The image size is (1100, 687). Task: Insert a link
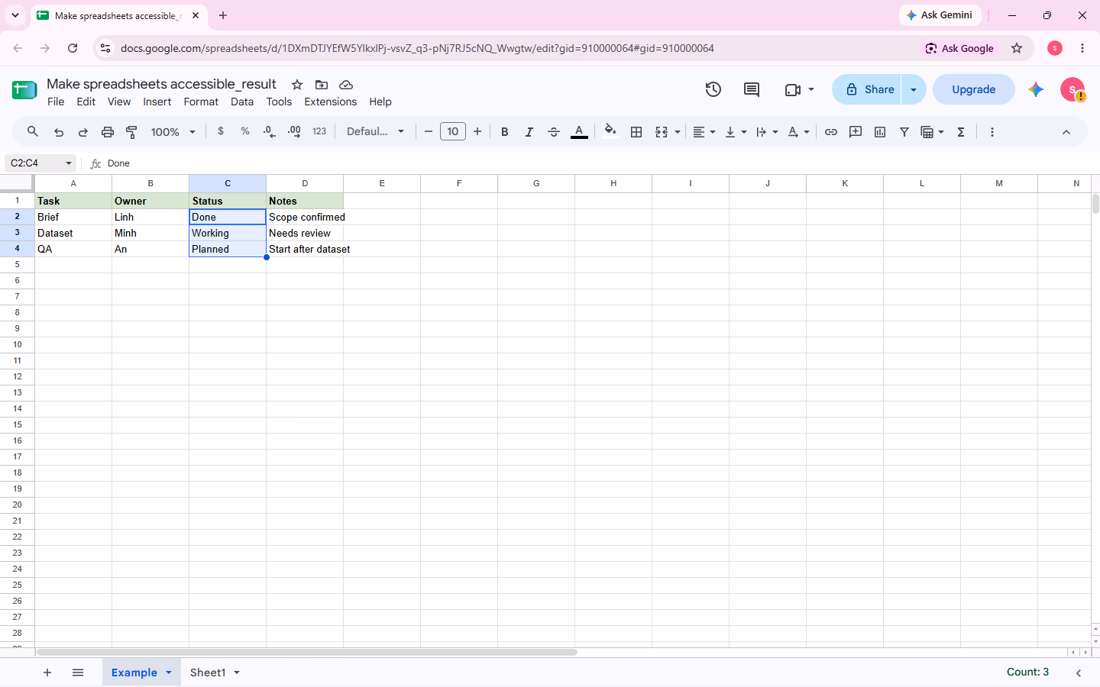click(x=831, y=132)
